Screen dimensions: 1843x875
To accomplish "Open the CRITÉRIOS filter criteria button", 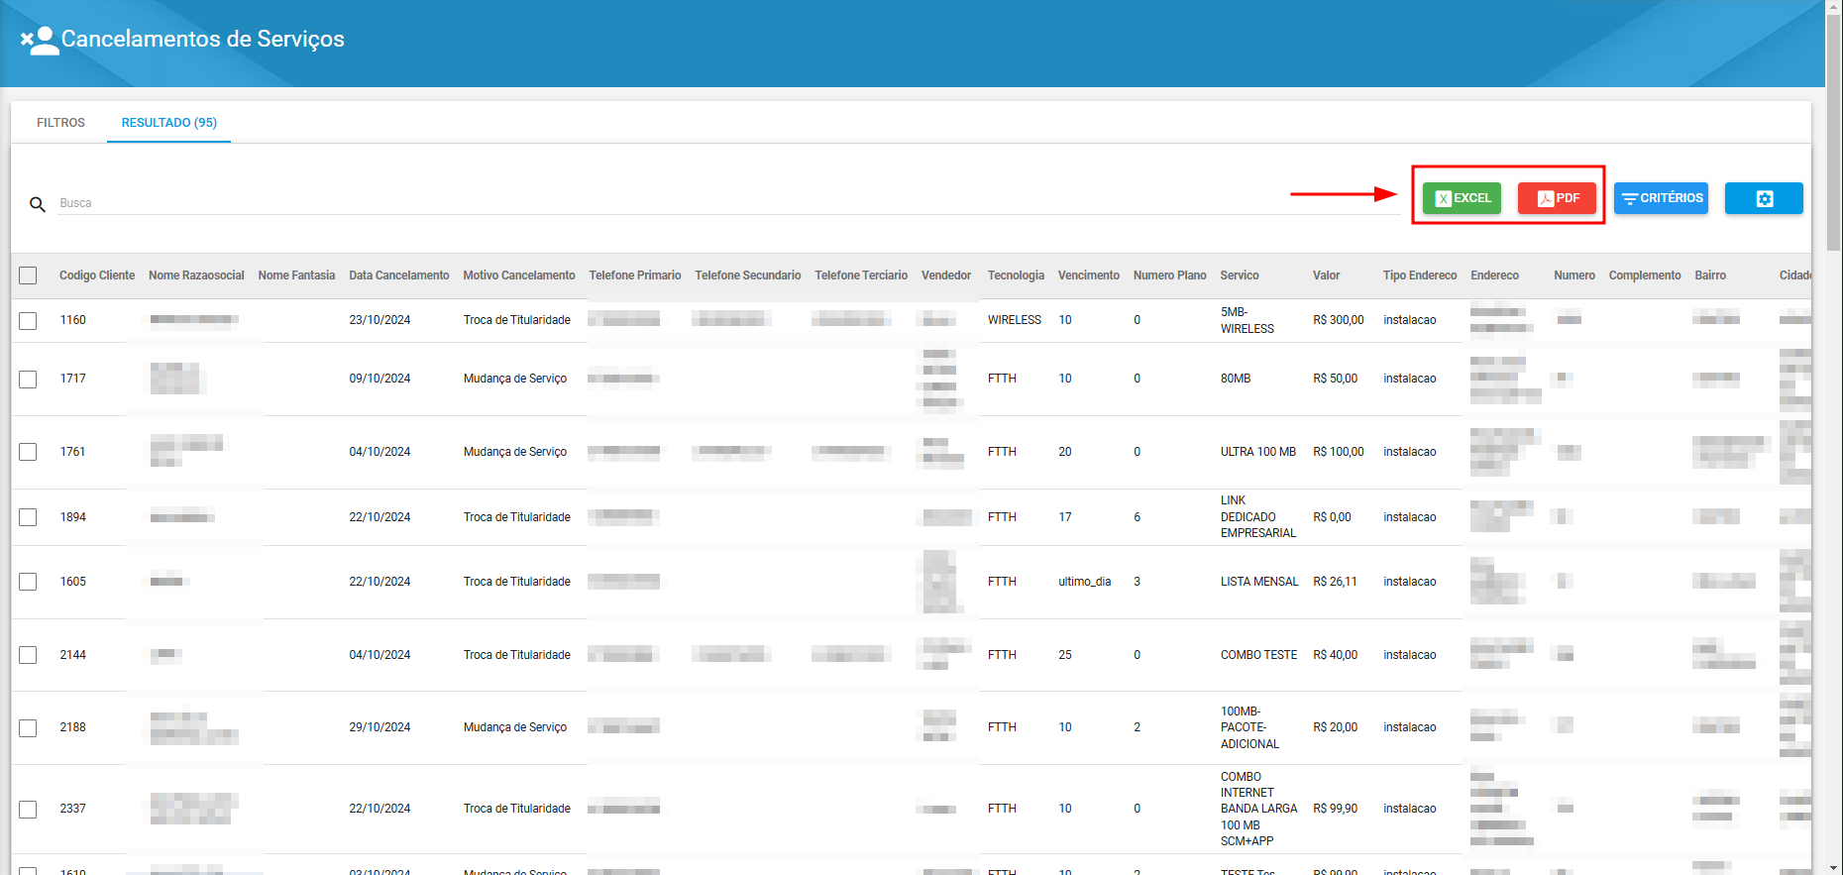I will click(1661, 198).
